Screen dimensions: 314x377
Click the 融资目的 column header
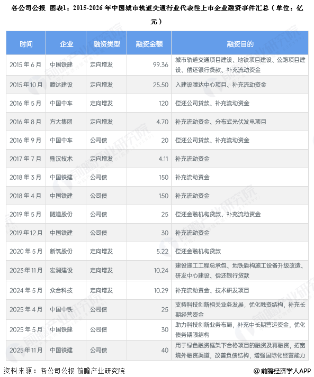(240, 44)
